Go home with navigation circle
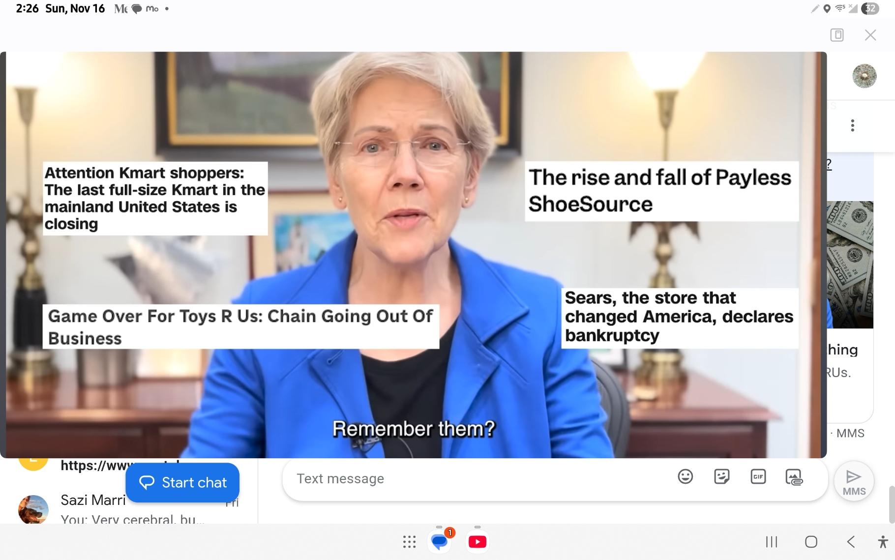 (x=811, y=542)
